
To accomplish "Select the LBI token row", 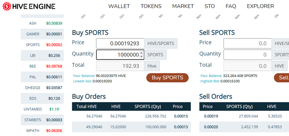I will click(42, 55).
